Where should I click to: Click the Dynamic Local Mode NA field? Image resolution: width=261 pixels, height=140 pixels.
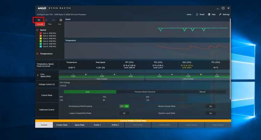[211, 113]
